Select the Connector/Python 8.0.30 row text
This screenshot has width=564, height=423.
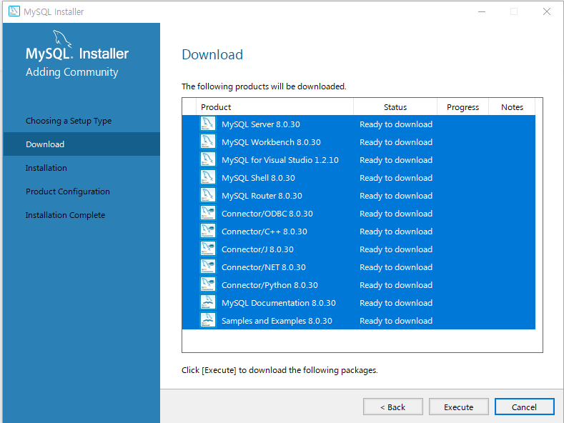click(x=269, y=285)
